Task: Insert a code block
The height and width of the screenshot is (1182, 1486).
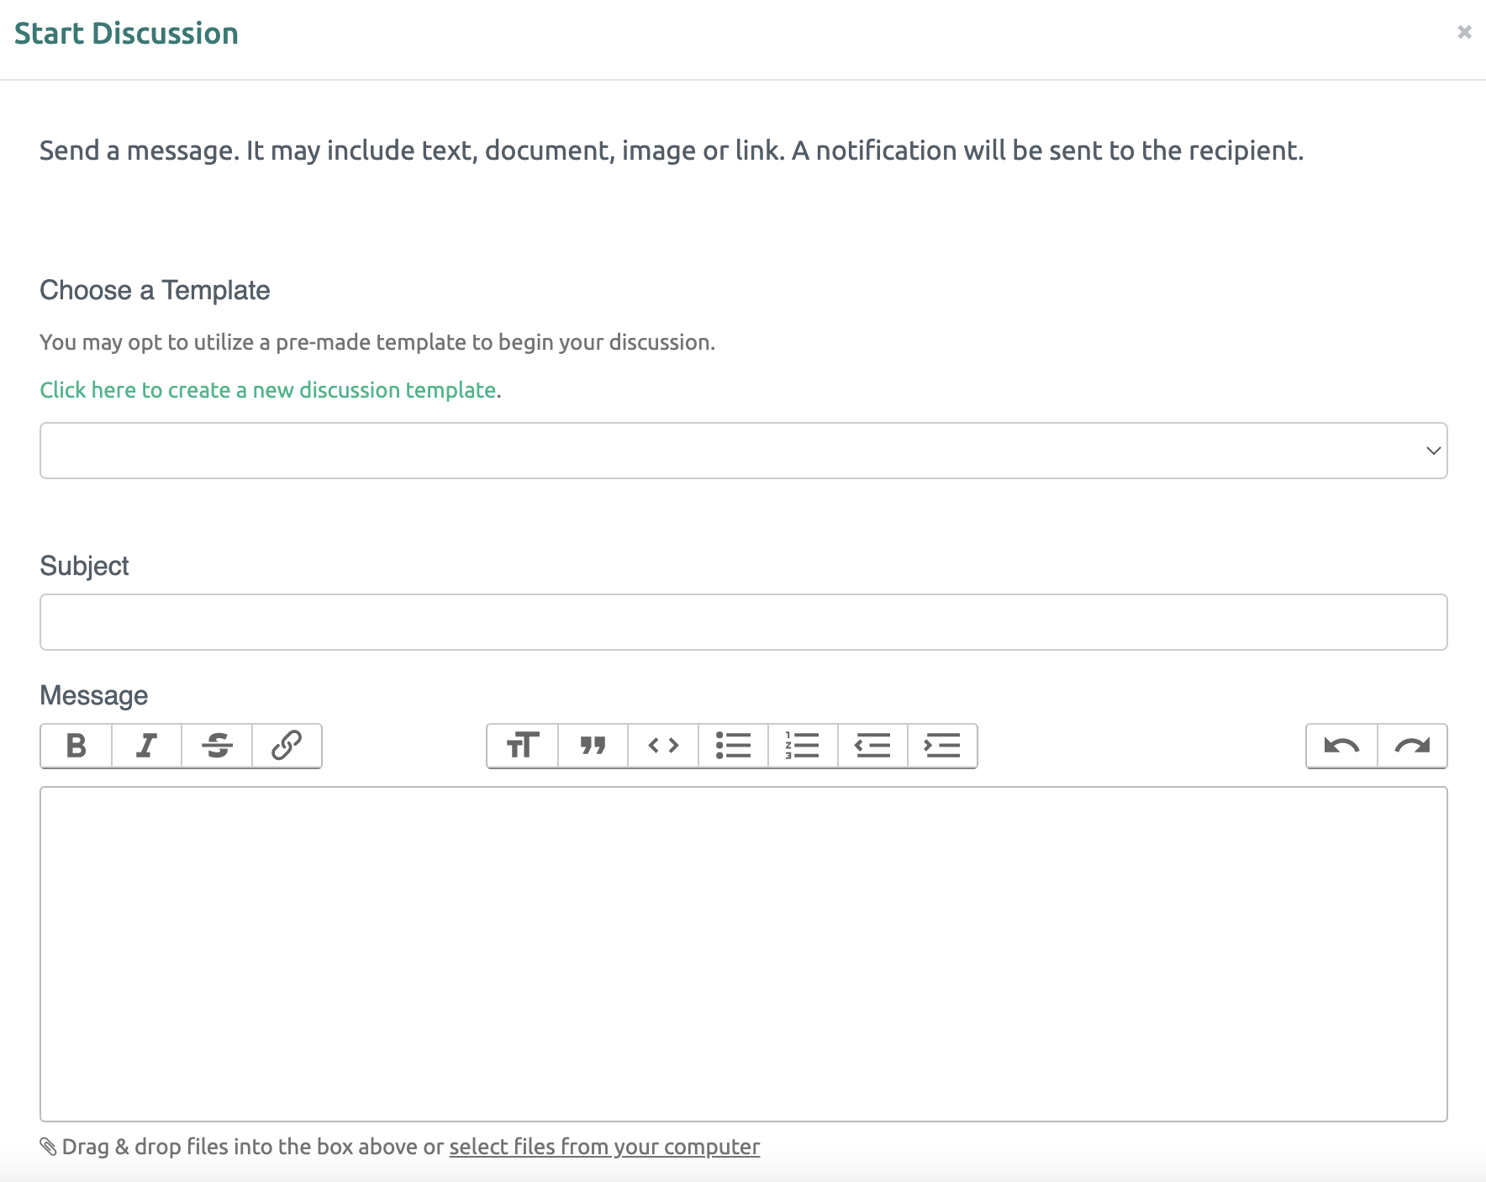Action: [662, 745]
